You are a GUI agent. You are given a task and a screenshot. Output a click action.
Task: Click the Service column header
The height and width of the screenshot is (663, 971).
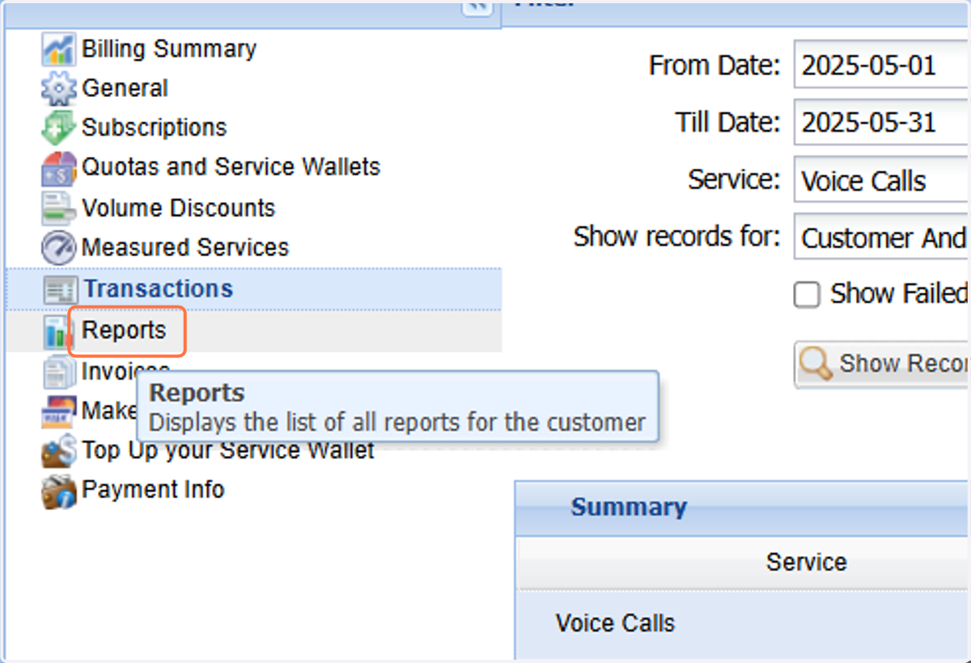[x=743, y=563]
